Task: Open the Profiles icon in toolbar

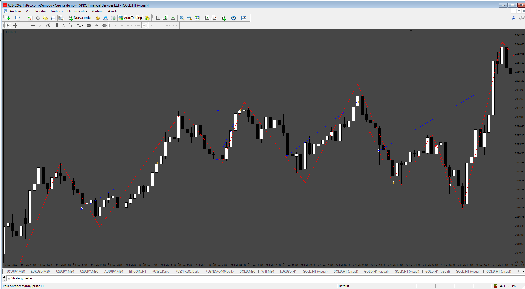Action: 17,18
